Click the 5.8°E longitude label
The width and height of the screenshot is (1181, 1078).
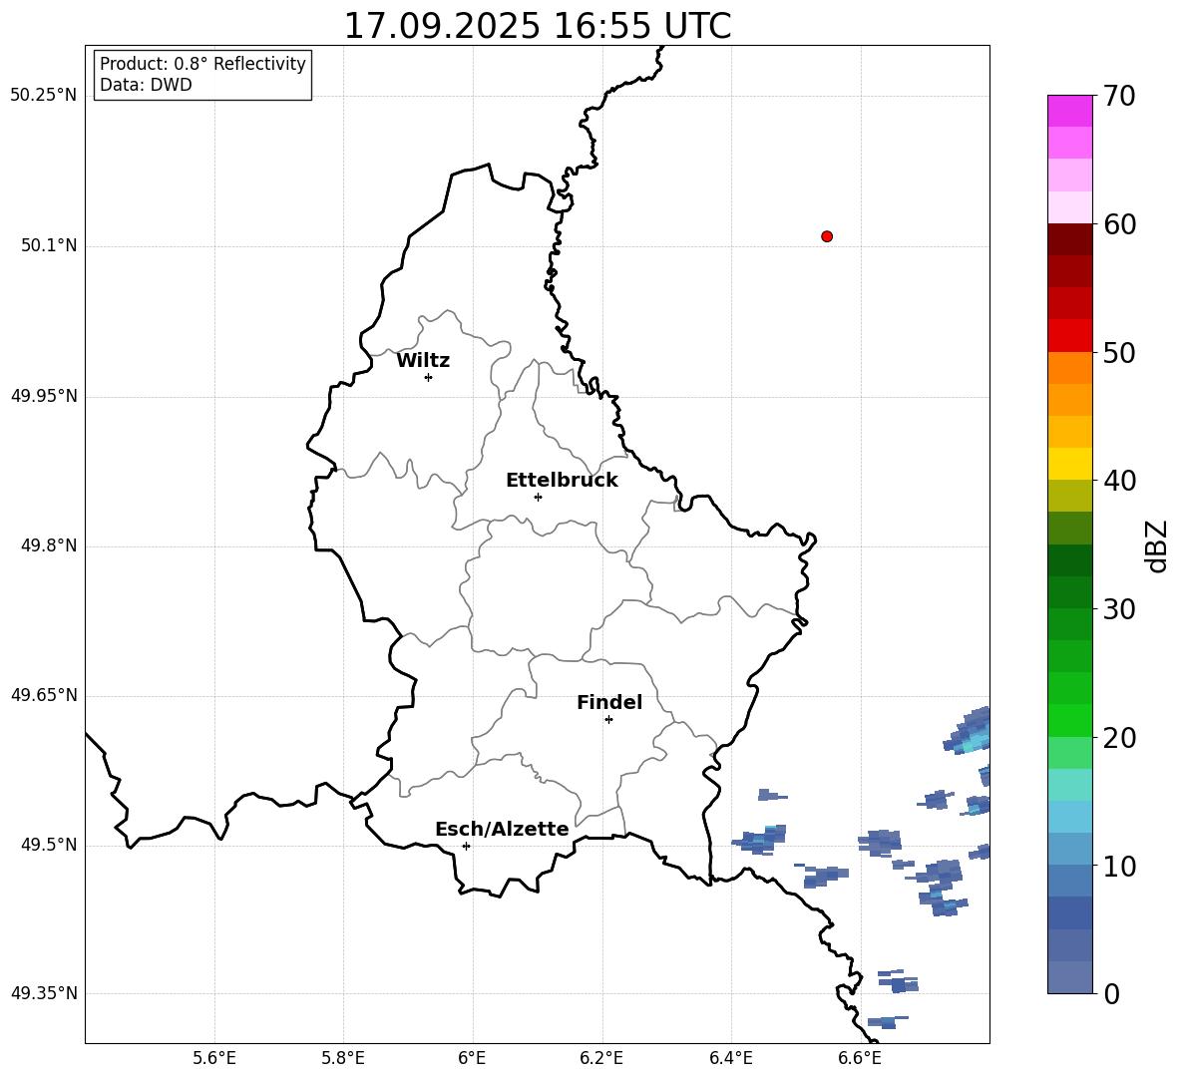click(x=343, y=1058)
